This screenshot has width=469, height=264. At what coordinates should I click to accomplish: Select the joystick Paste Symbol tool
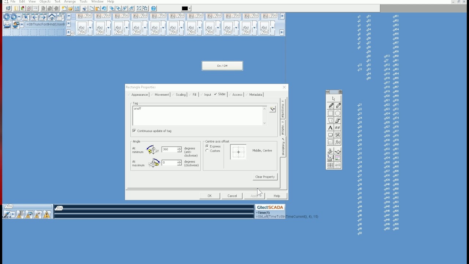pyautogui.click(x=330, y=151)
